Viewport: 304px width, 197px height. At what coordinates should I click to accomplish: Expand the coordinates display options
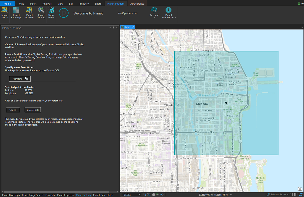click(230, 195)
